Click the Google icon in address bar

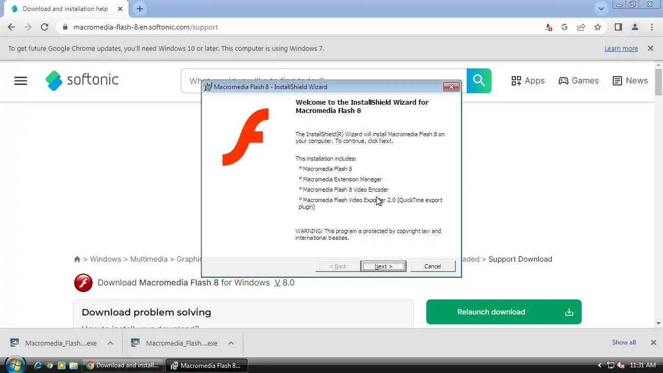click(565, 27)
